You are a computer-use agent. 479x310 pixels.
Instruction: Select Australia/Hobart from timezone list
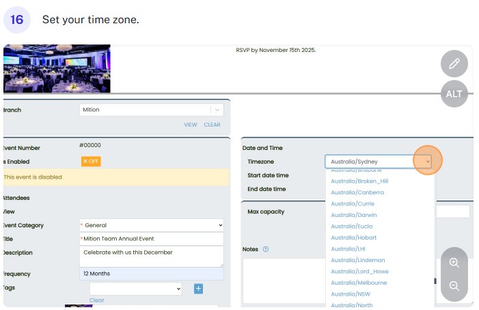pyautogui.click(x=354, y=237)
